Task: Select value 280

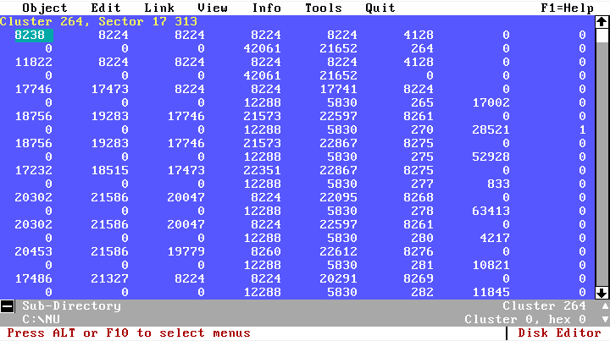Action: [x=422, y=238]
